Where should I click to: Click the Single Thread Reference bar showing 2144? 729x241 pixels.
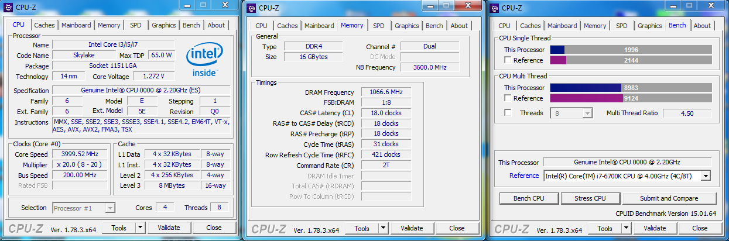631,60
